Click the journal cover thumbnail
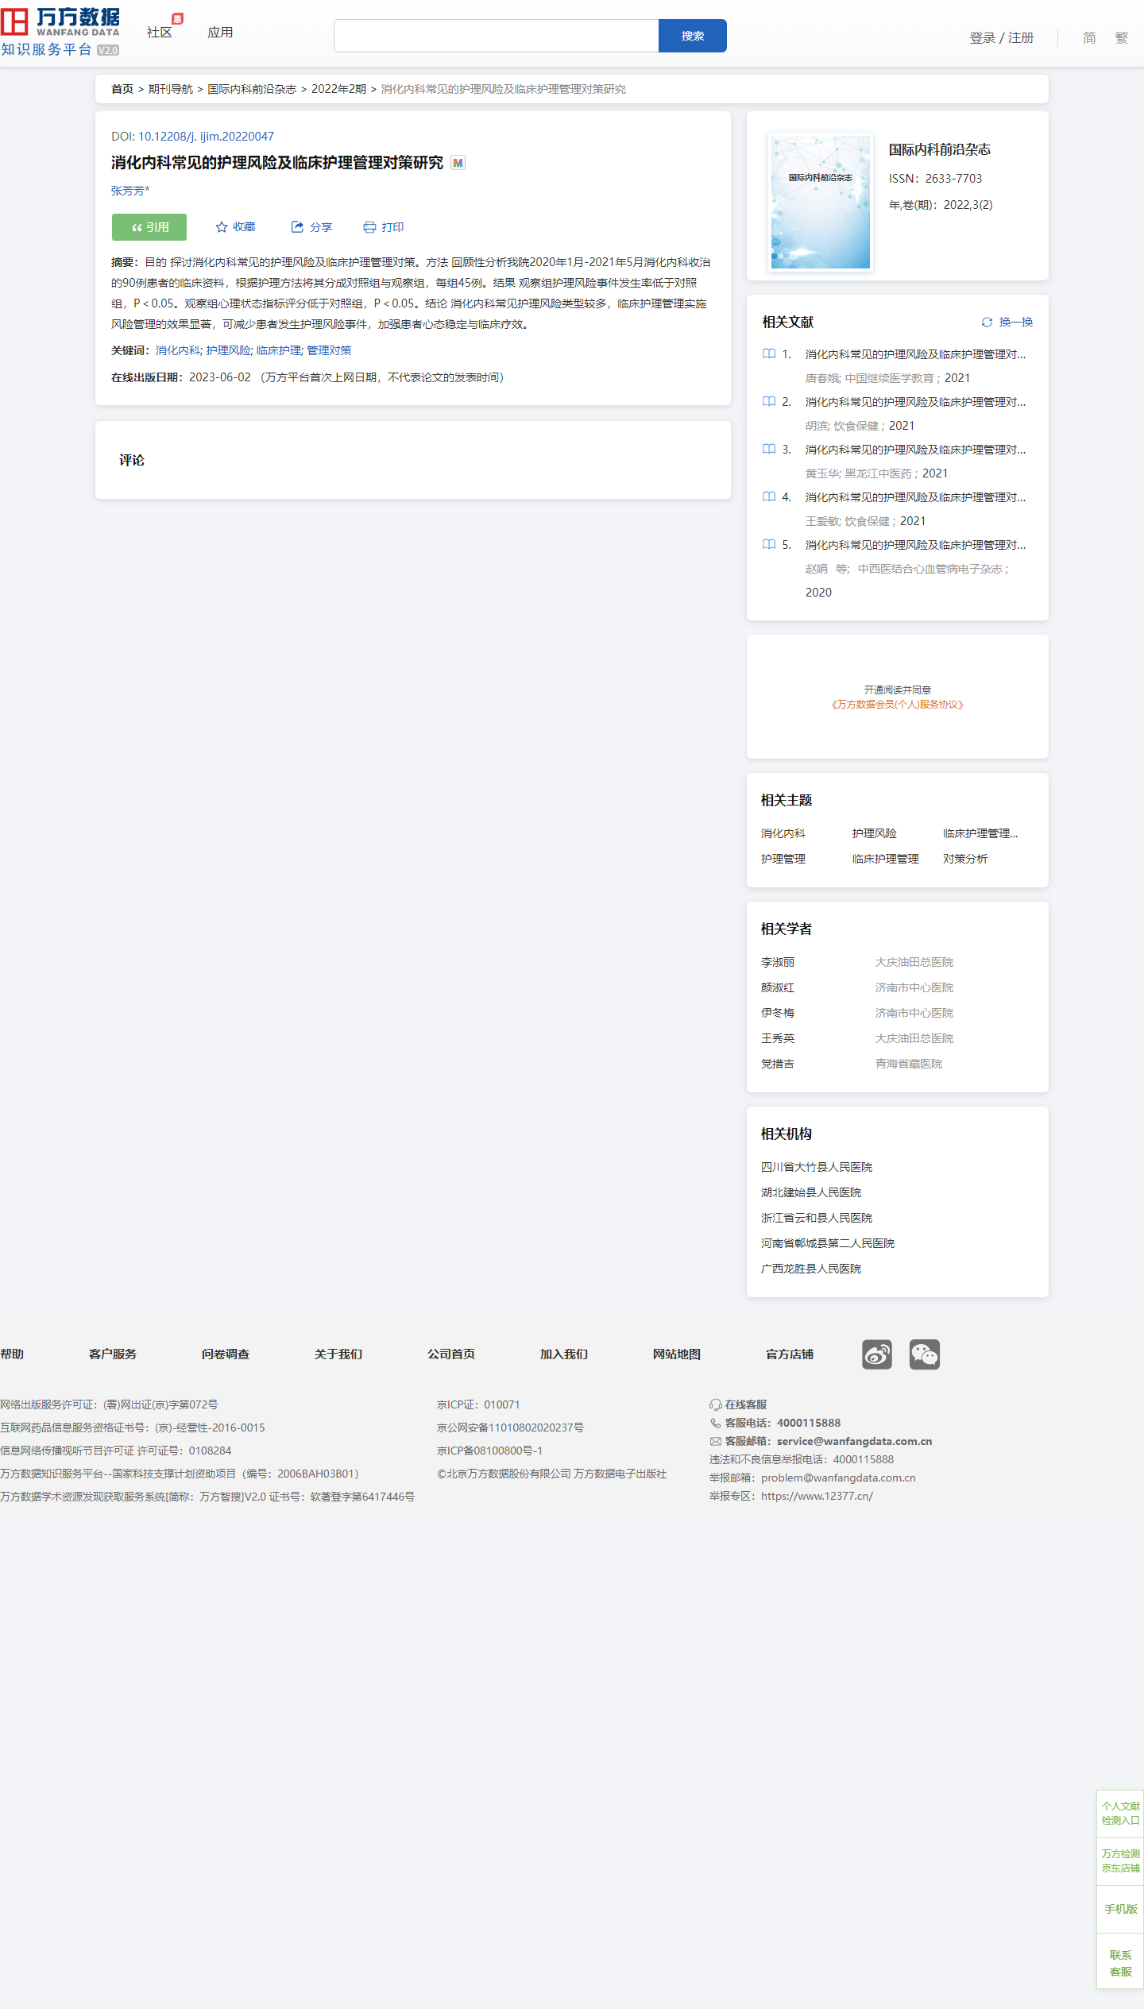1144x2009 pixels. point(821,202)
